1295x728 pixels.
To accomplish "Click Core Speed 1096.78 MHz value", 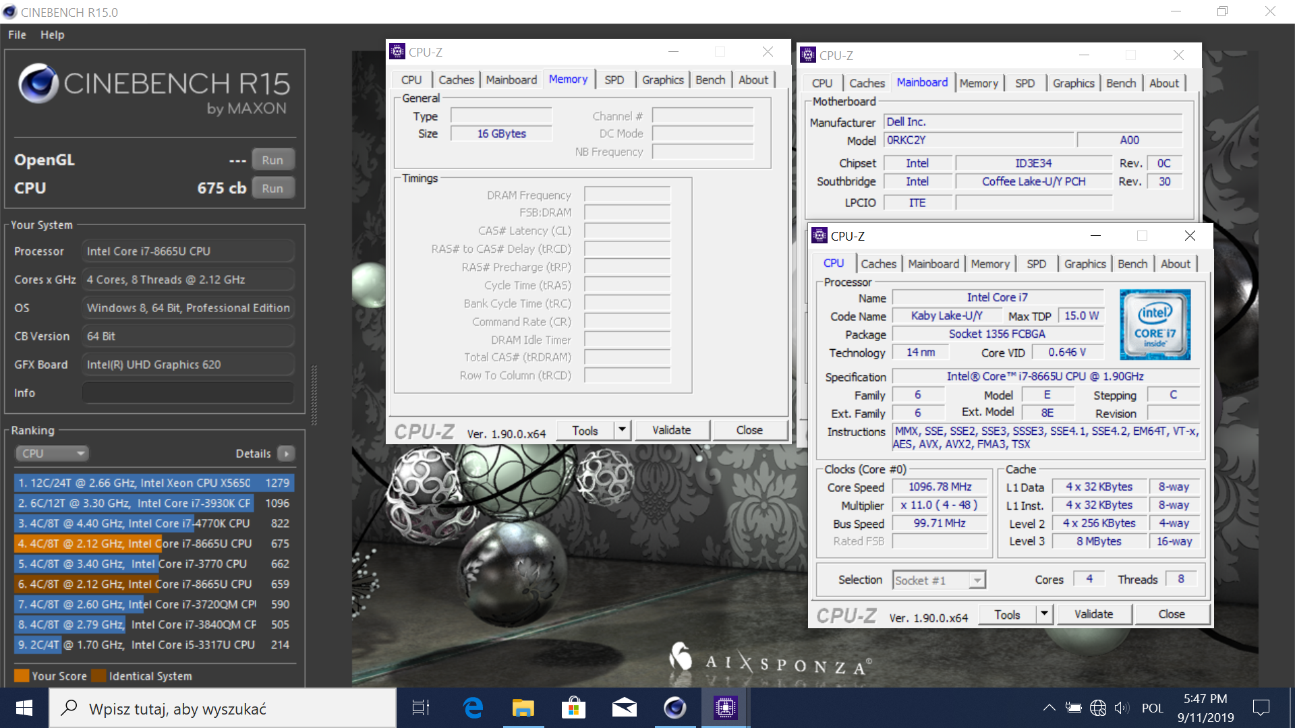I will [940, 487].
